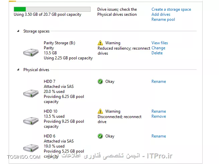Click the HDD 10 drive icon
The height and width of the screenshot is (164, 219).
tap(31, 120)
